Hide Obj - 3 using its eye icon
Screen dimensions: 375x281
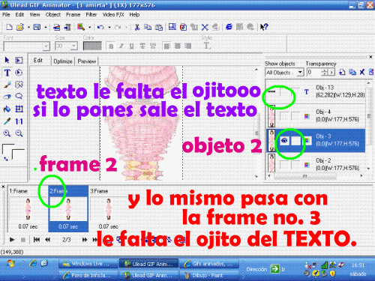(x=284, y=141)
